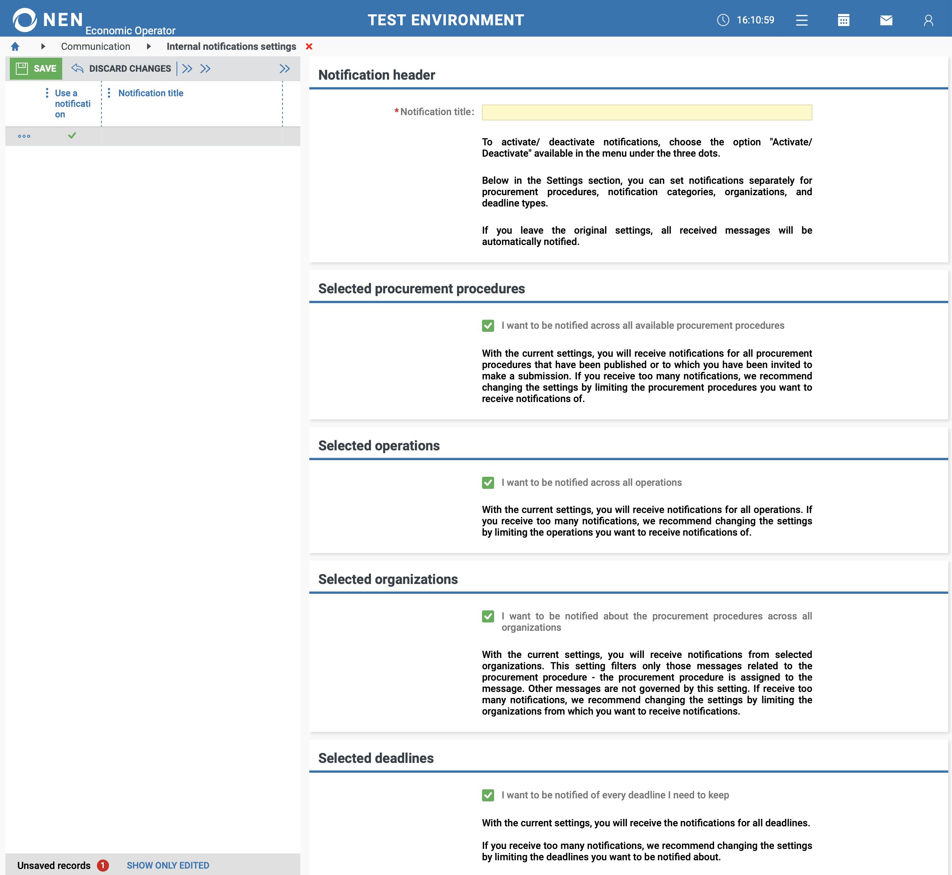Click Discard Changes button

[121, 69]
